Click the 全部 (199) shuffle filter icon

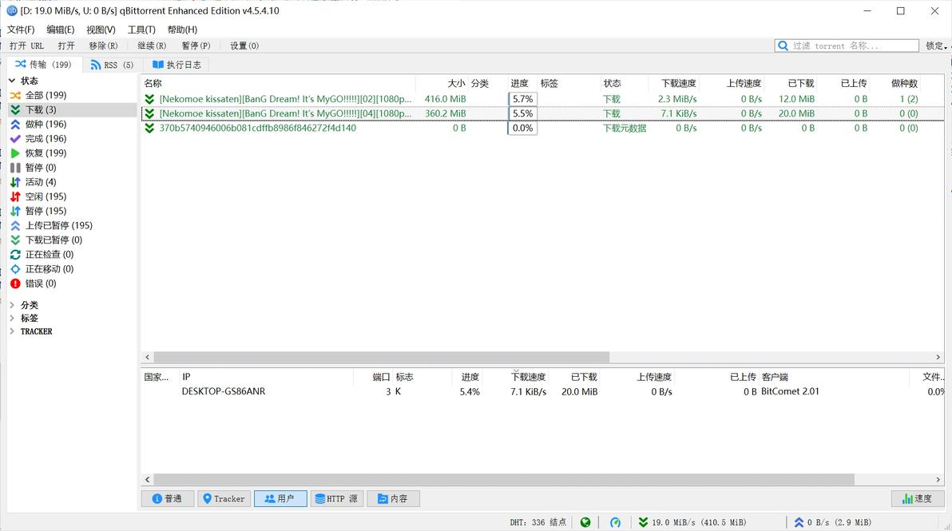(15, 95)
